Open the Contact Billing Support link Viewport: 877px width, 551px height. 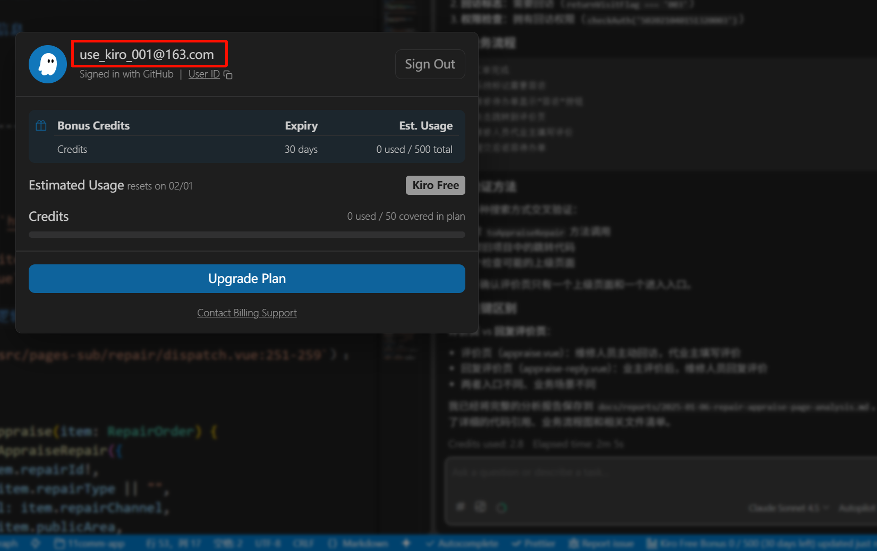pos(247,313)
